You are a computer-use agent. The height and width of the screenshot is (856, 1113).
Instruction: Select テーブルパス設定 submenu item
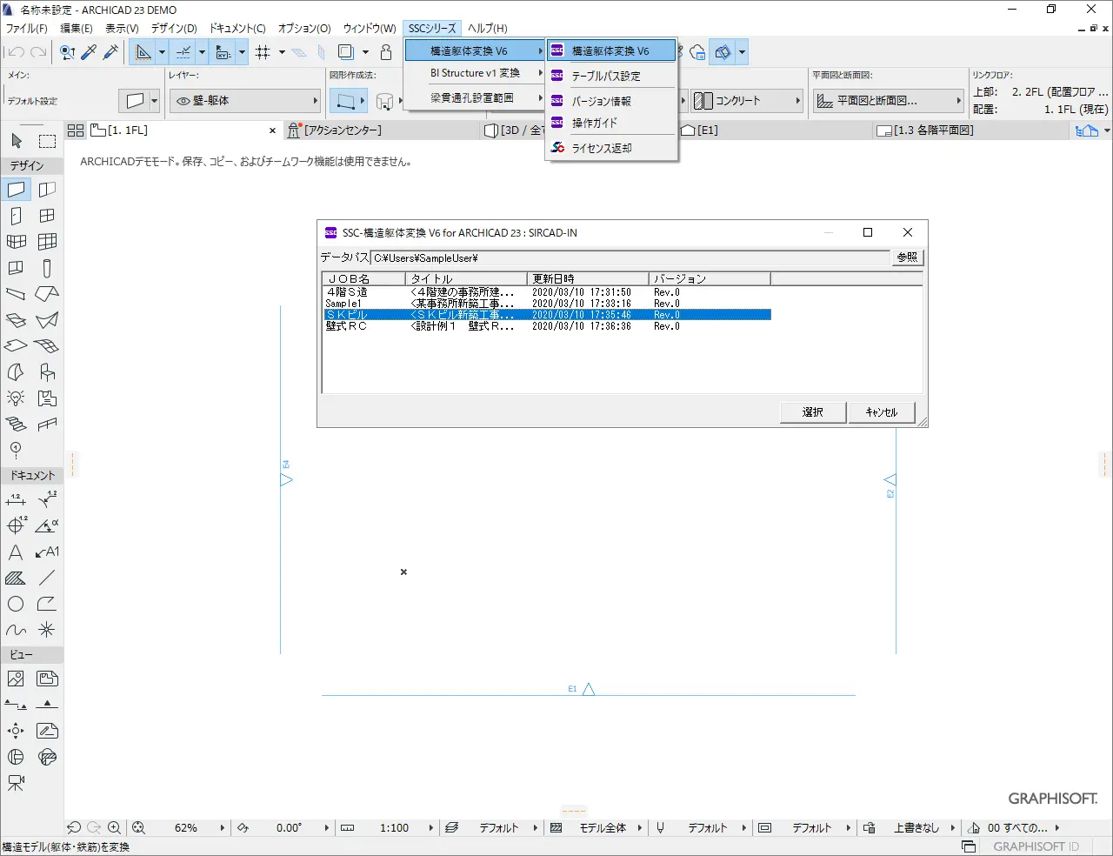coord(612,76)
